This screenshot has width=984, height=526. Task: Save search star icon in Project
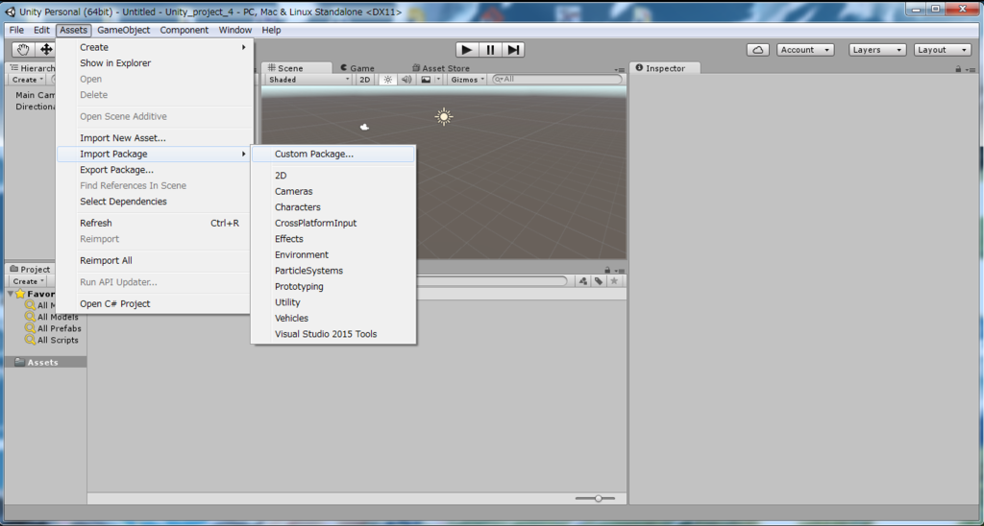point(614,281)
